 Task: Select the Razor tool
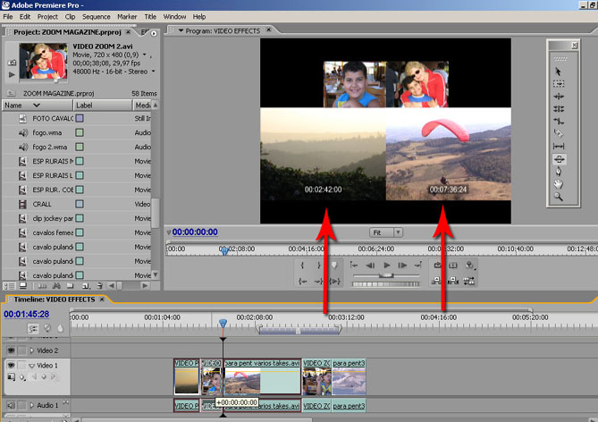tap(559, 133)
